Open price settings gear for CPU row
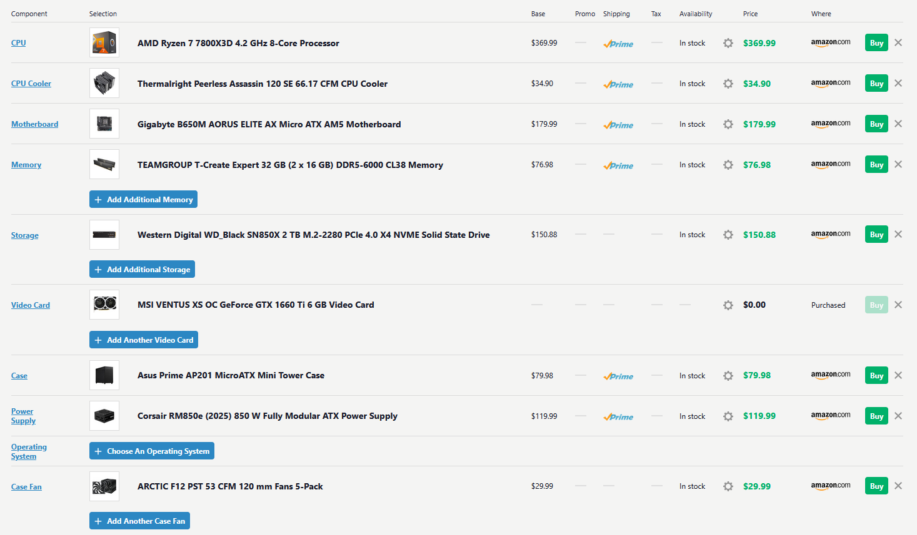This screenshot has height=535, width=917. click(x=728, y=43)
